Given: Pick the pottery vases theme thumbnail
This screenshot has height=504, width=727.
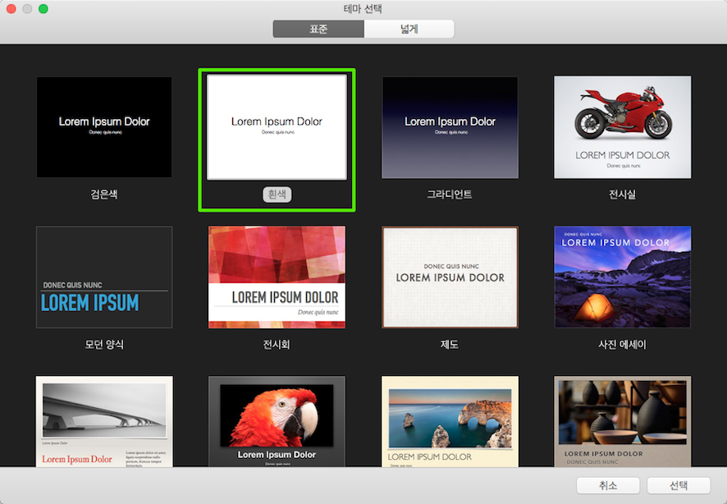Looking at the screenshot, I should (x=622, y=421).
